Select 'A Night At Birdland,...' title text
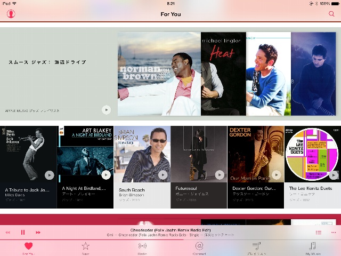 (84, 188)
